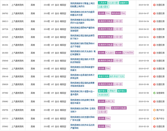This screenshot has height=131, width=167.
Task: Click the 无法启动 tag in row 261900
Action: 110,53
